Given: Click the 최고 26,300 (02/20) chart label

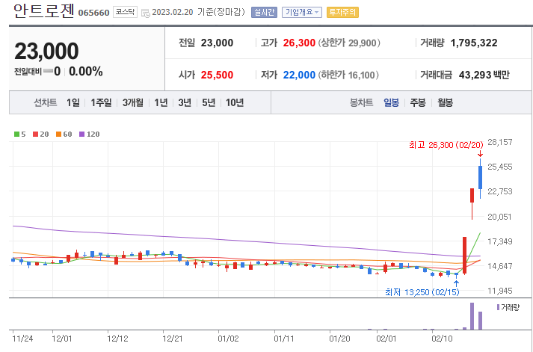Looking at the screenshot, I should (x=446, y=145).
